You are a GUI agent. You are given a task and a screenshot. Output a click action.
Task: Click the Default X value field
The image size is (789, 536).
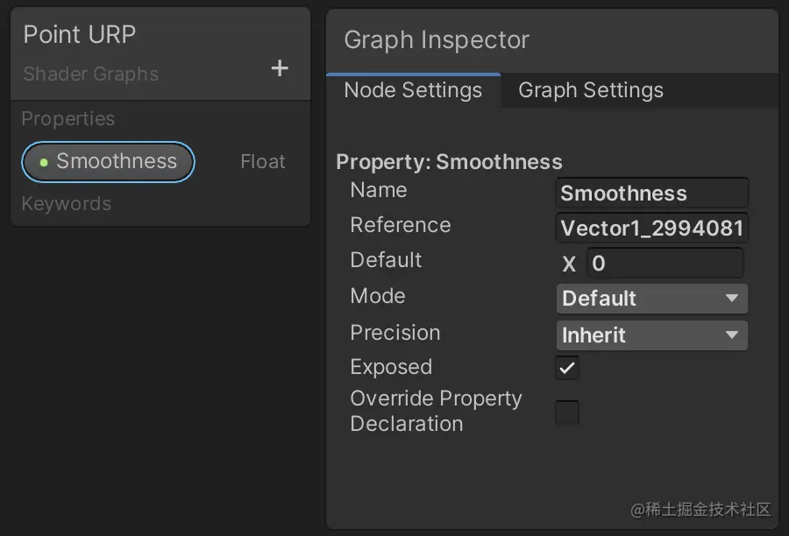(x=665, y=264)
